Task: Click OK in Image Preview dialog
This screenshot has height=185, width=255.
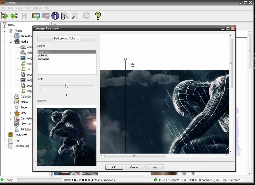Action: click(114, 167)
